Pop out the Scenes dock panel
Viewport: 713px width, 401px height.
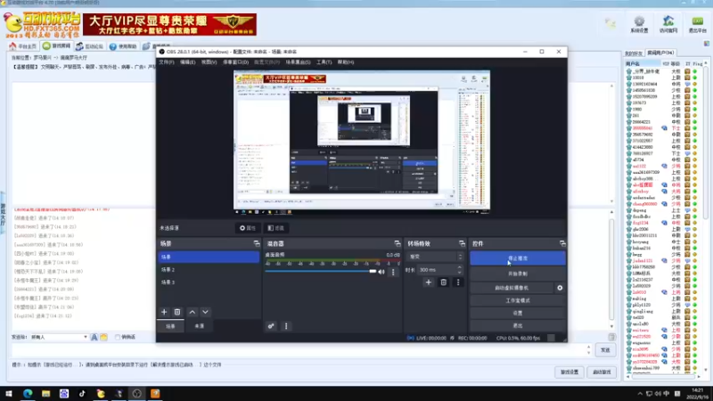pos(257,243)
